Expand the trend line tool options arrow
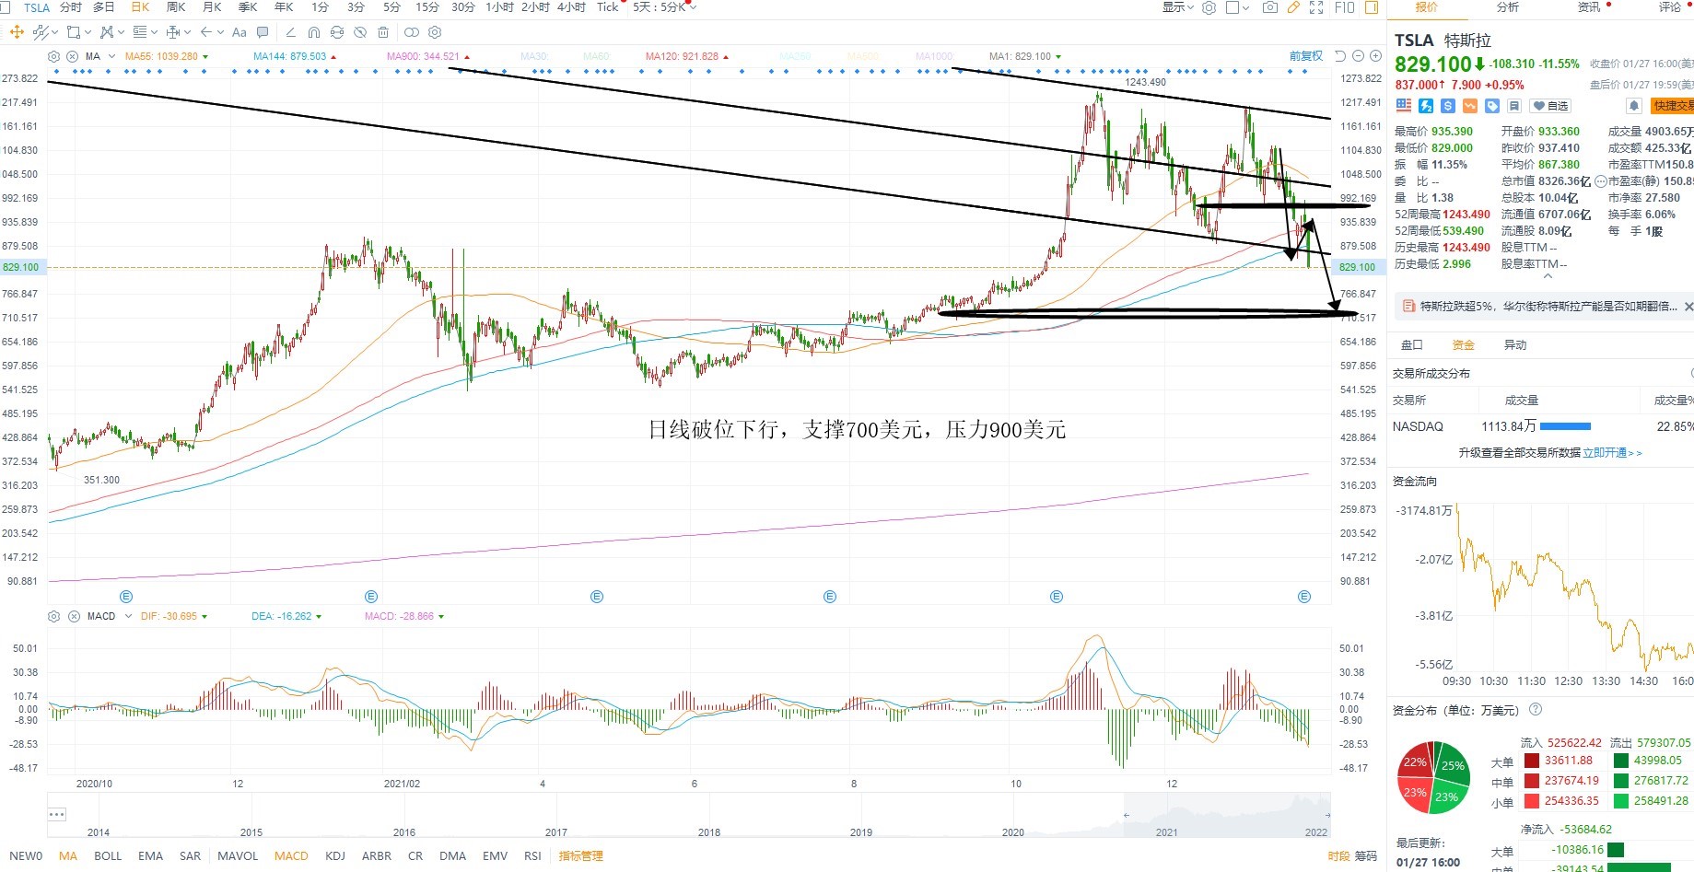Image resolution: width=1694 pixels, height=872 pixels. (53, 32)
